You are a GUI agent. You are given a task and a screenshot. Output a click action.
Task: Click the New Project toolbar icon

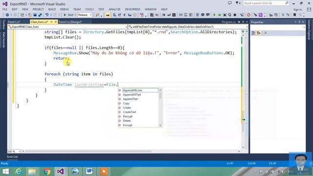click(x=22, y=15)
